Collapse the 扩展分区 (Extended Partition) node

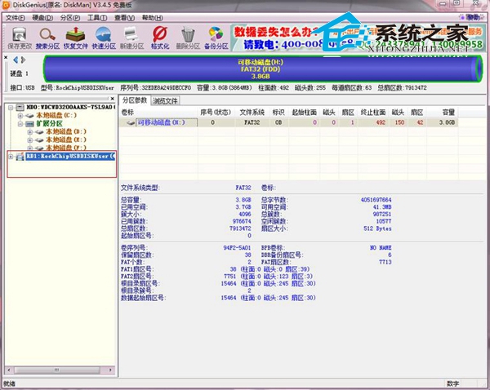point(18,123)
